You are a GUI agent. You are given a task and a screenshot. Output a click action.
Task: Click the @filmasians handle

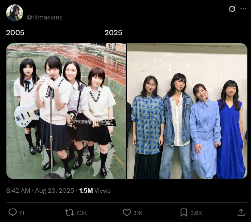coord(44,17)
